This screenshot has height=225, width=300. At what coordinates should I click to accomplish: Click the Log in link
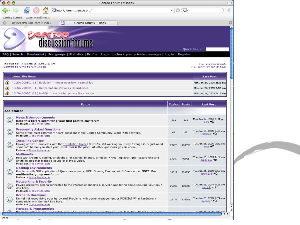tap(169, 54)
